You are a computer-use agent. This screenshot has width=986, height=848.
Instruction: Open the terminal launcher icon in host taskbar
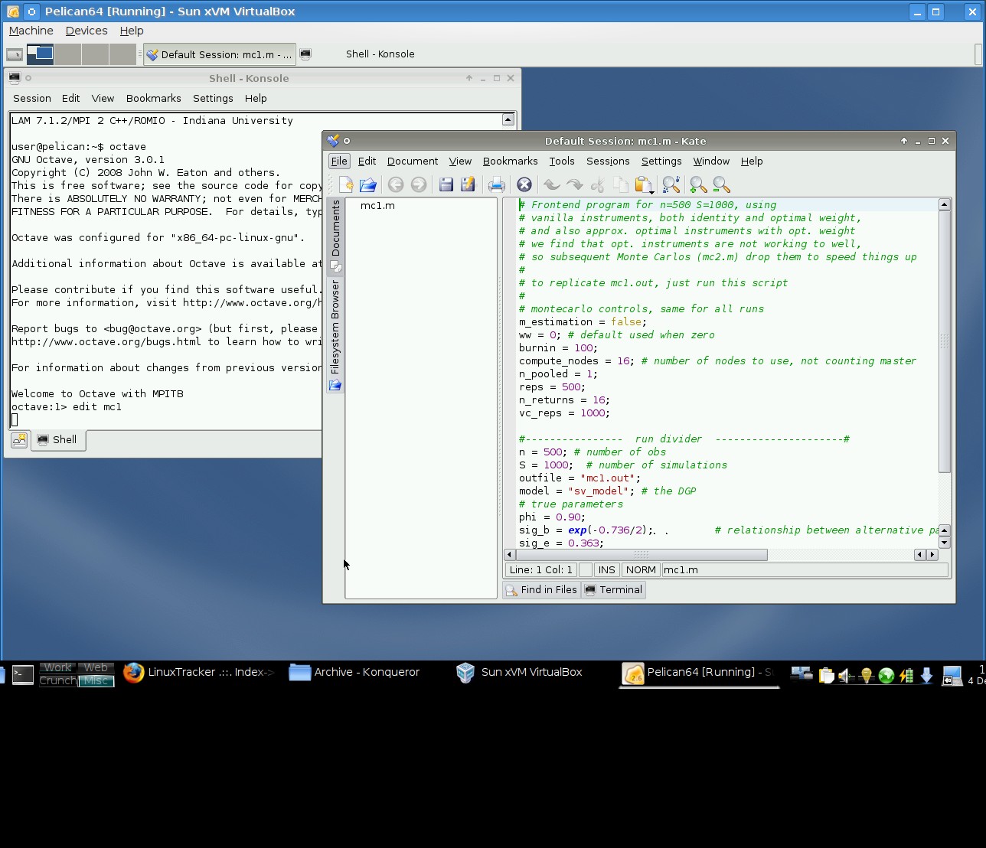23,674
